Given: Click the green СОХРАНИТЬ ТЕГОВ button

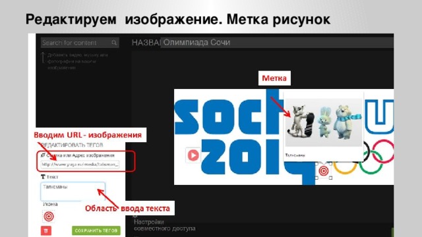Looking at the screenshot, I should pos(96,230).
